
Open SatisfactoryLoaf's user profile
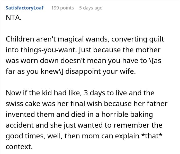point(25,8)
